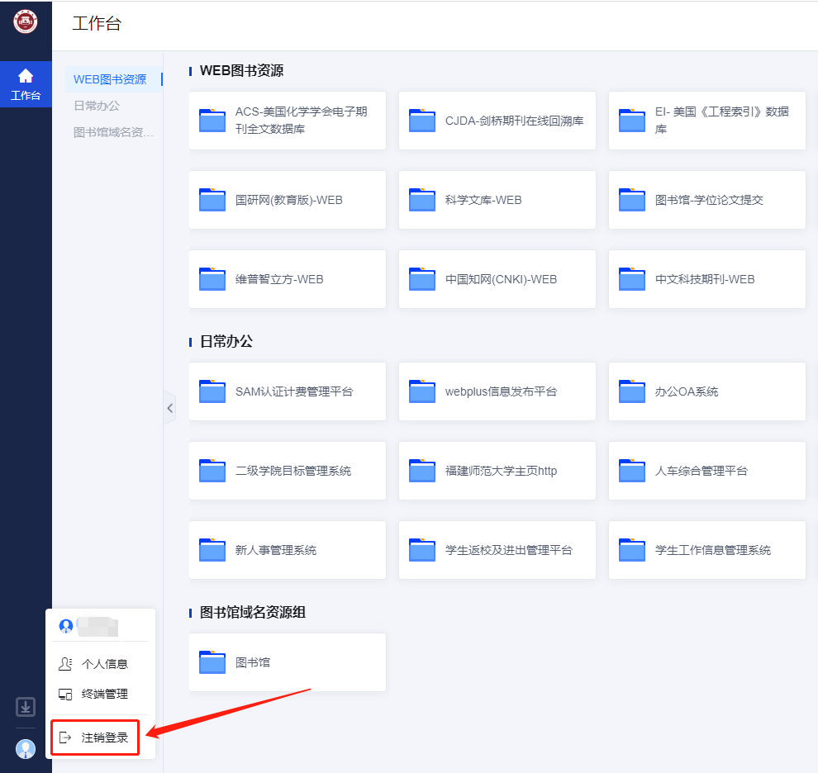Click the 图书馆 folder icon
The image size is (818, 773).
click(212, 662)
